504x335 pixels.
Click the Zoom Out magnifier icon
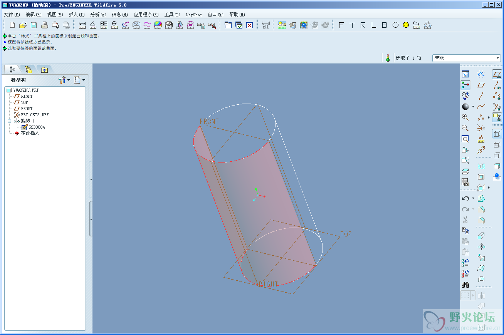click(465, 128)
